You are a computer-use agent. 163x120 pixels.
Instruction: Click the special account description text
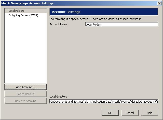point(95,19)
